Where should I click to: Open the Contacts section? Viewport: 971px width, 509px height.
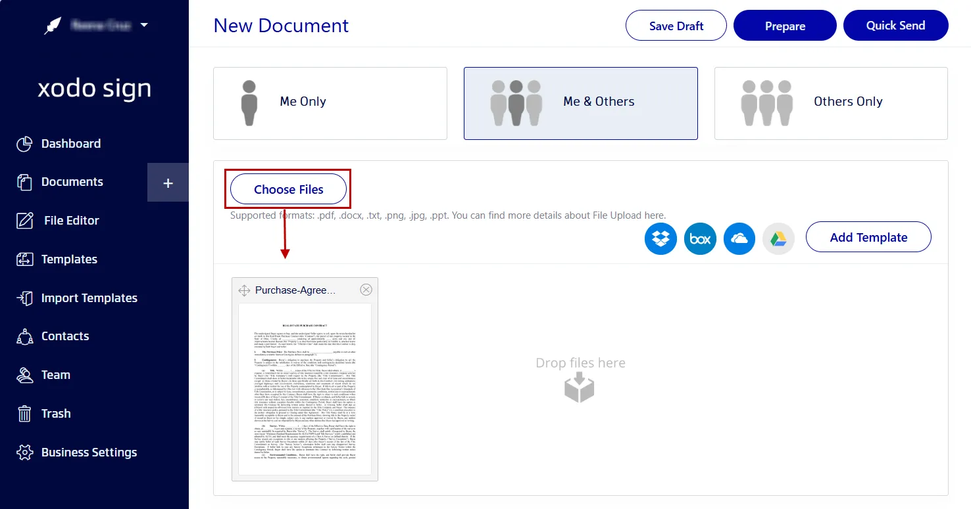click(x=64, y=336)
